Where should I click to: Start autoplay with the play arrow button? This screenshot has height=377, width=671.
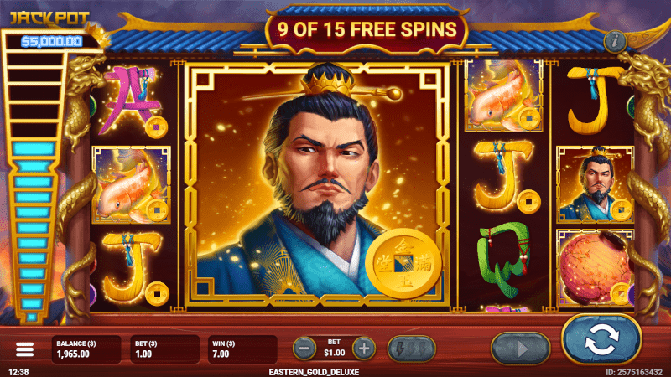coord(520,349)
